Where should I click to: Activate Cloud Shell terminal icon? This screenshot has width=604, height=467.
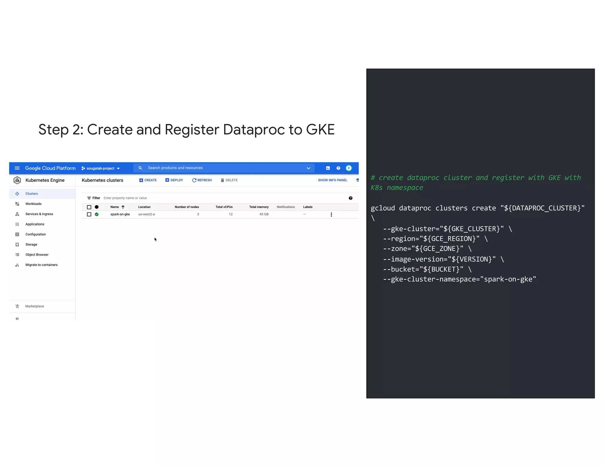[x=328, y=168]
